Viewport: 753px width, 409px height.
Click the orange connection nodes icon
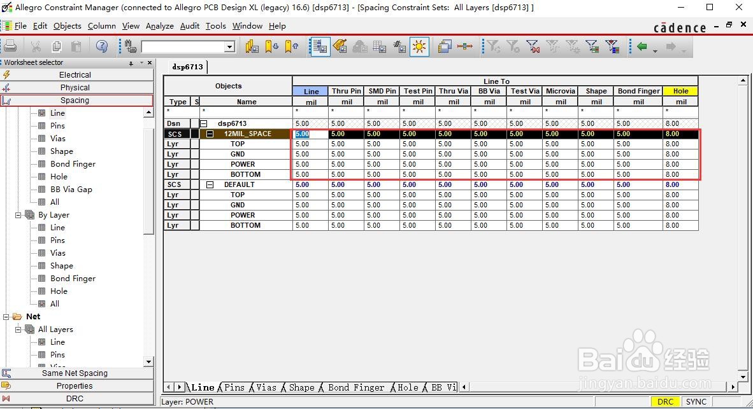click(464, 46)
